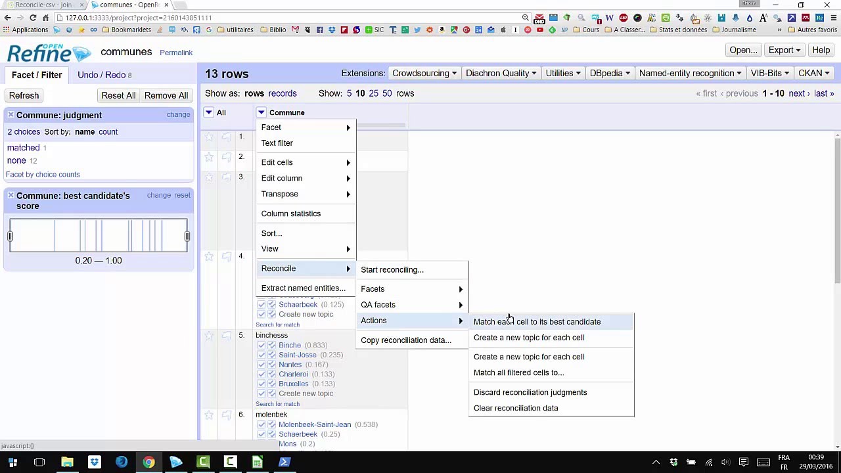Choose Discard reconciliation judgments
The width and height of the screenshot is (841, 473).
(x=551, y=392)
